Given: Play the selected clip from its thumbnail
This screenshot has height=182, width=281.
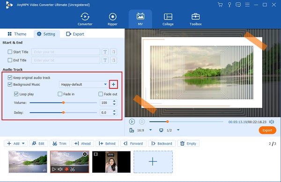Looking at the screenshot, I should click(x=54, y=169).
